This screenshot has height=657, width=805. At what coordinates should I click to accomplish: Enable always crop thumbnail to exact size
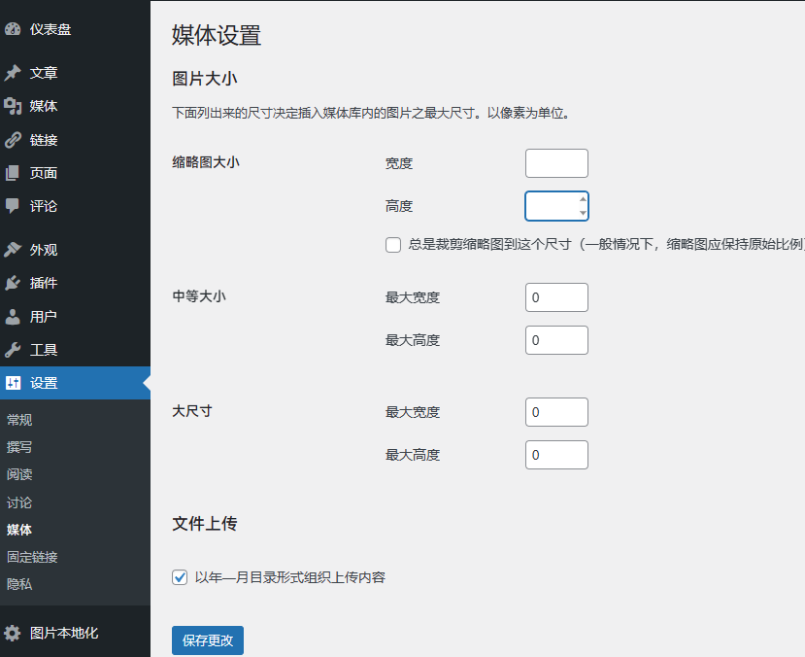pyautogui.click(x=393, y=245)
